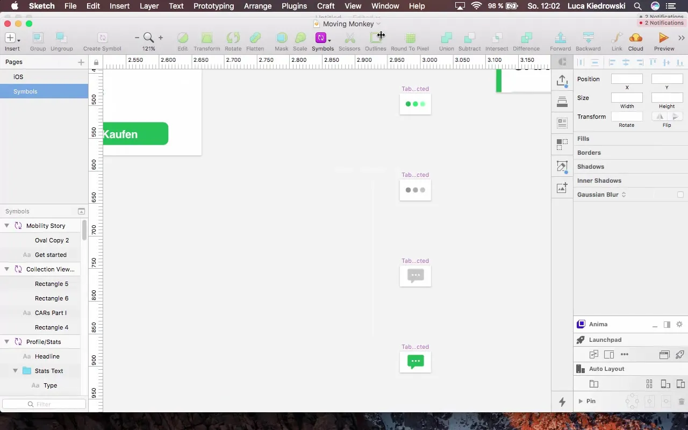Screen dimensions: 688x430
Task: Select the iOS page
Action: 44,77
